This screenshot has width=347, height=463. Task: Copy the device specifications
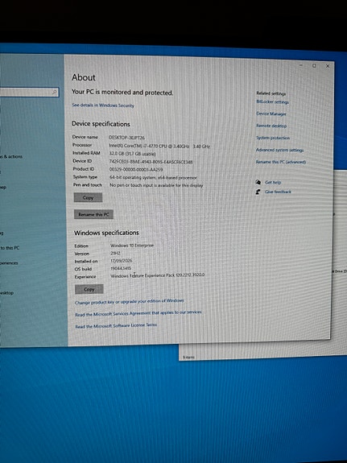tap(88, 197)
